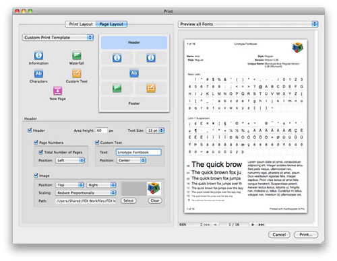Click the Header area in the layout

click(134, 42)
